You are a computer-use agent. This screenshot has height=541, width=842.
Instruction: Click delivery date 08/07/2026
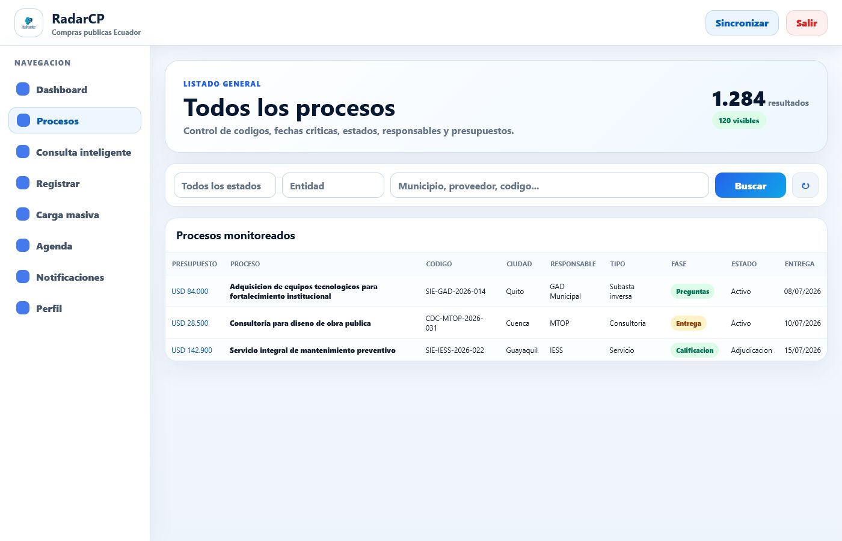(802, 292)
